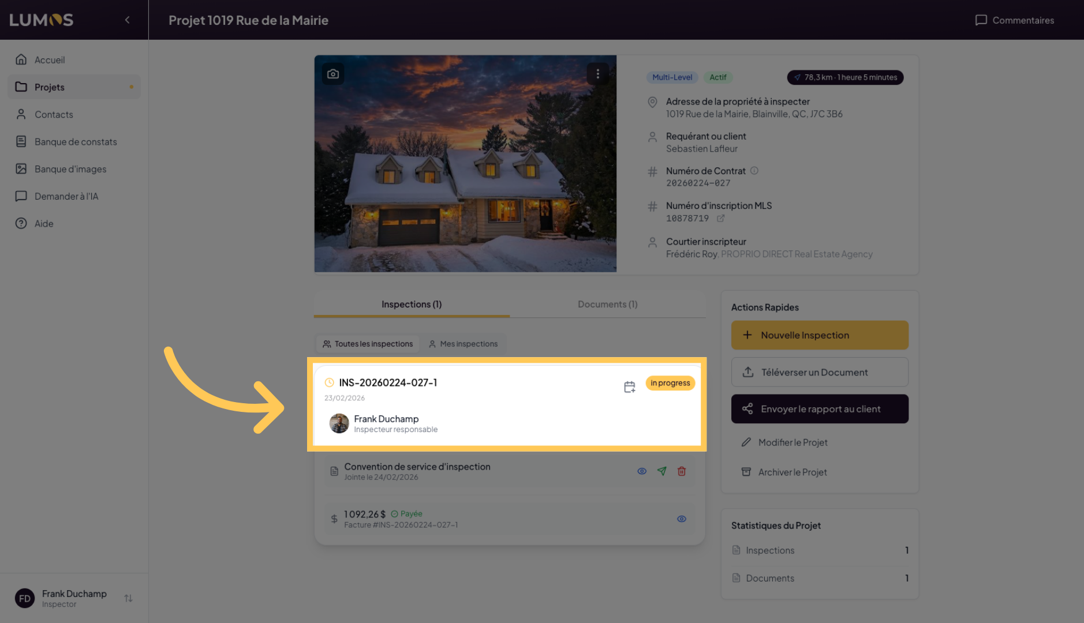Viewport: 1084px width, 623px height.
Task: Click the info icon beside Numéro de Contrat
Action: (x=754, y=171)
